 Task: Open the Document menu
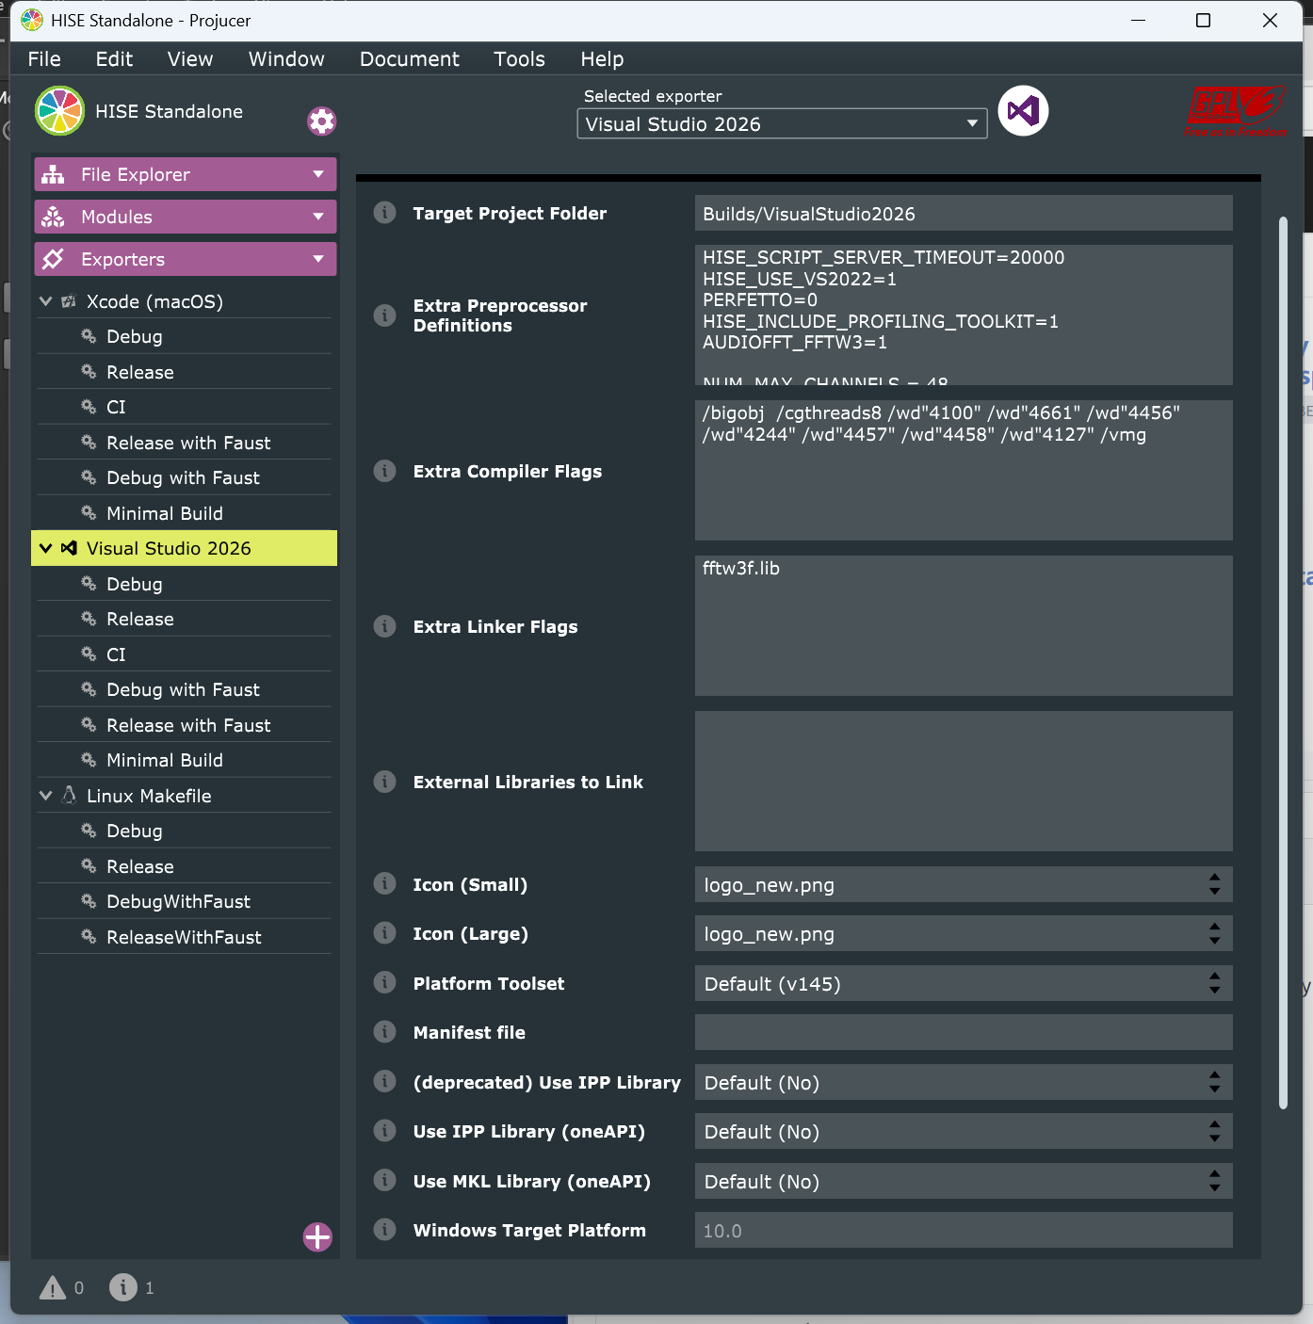pyautogui.click(x=409, y=59)
